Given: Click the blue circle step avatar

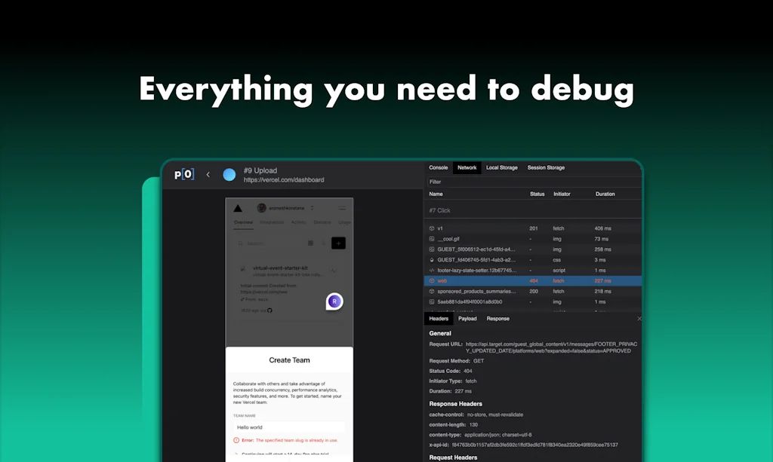Looking at the screenshot, I should point(229,175).
